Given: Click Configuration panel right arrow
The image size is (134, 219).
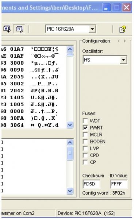Looking at the screenshot, I should pos(125,41).
